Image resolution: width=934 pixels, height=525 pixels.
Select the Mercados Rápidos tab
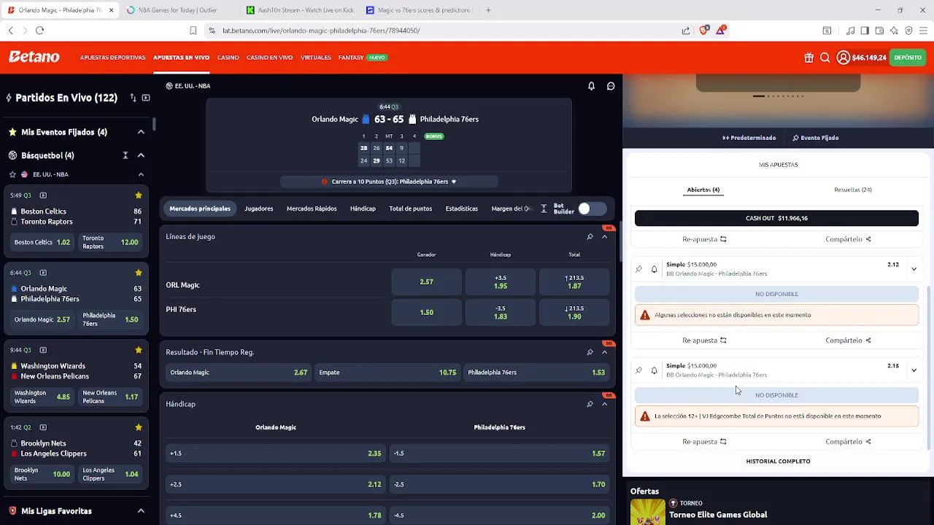point(312,209)
